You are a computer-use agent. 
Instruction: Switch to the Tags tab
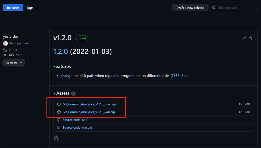(30, 8)
